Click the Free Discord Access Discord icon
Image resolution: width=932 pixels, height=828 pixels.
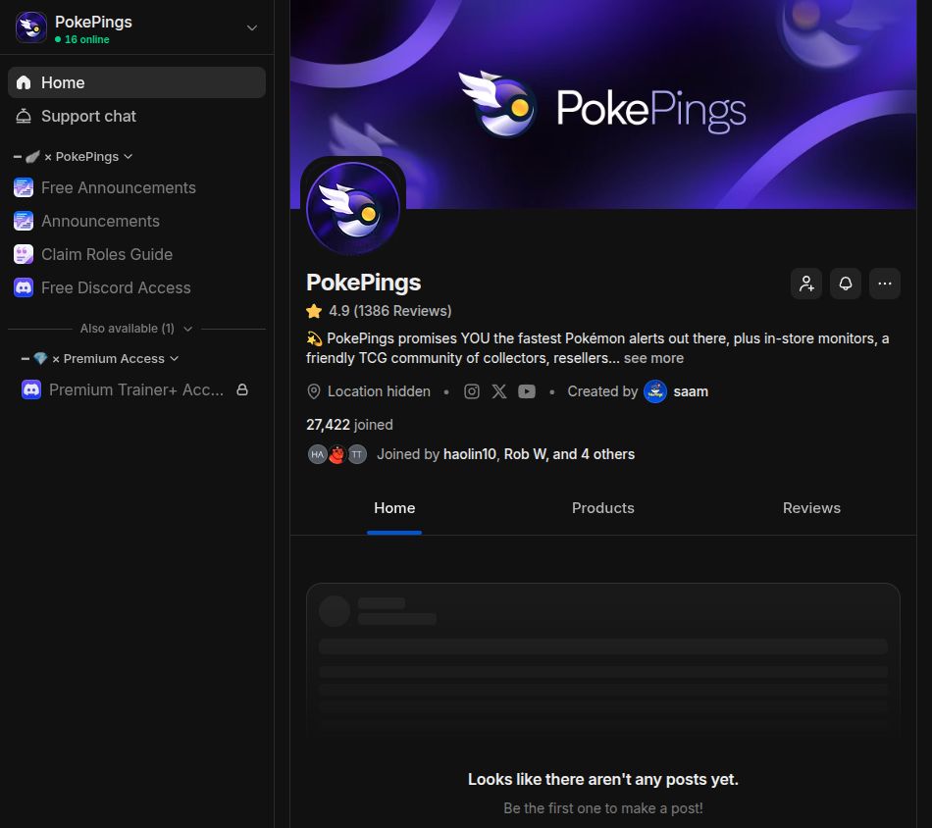tap(24, 287)
